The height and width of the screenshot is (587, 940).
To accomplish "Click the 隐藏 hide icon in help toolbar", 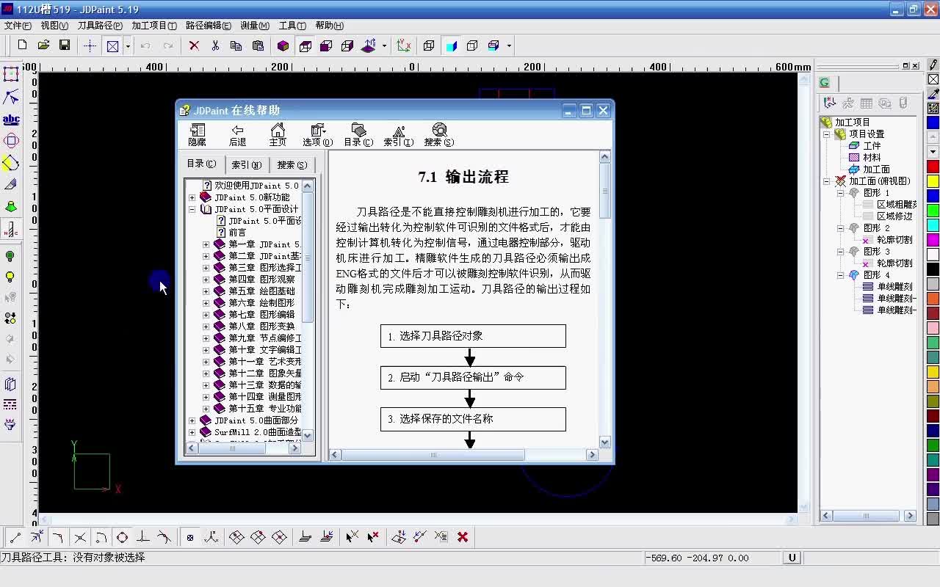I will (196, 134).
